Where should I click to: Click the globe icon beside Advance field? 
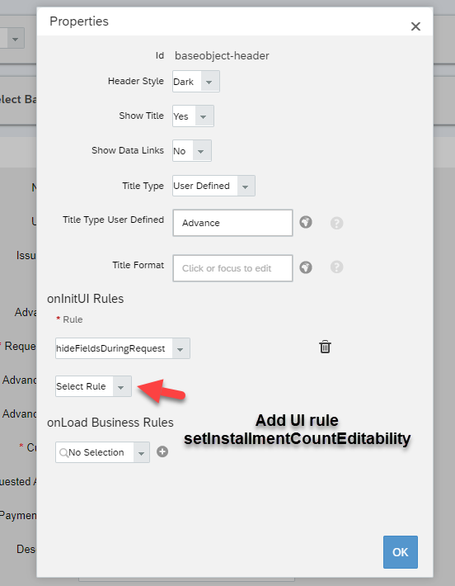point(306,222)
